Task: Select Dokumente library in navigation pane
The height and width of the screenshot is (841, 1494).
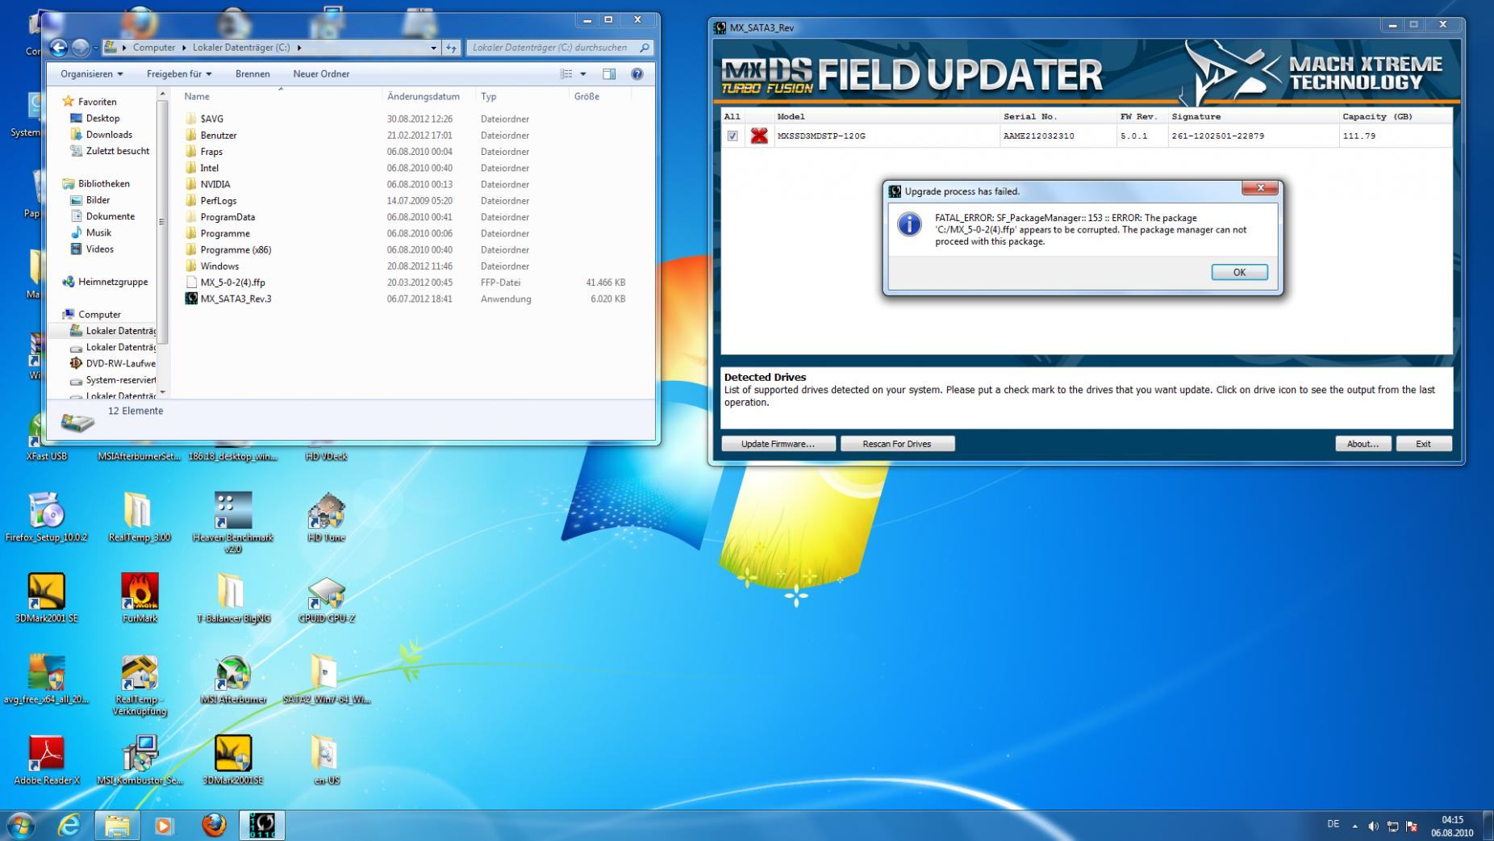Action: [x=110, y=216]
